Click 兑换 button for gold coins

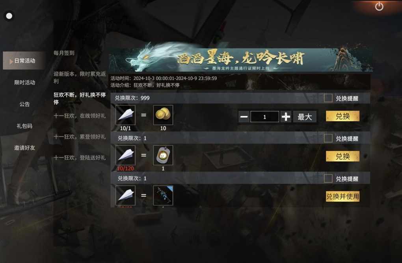342,116
